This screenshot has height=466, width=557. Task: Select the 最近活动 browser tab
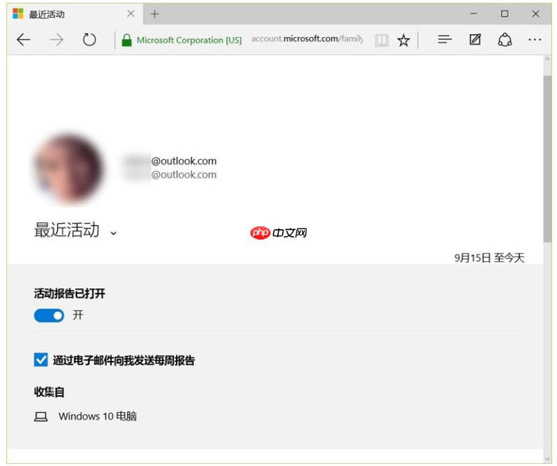[x=75, y=14]
